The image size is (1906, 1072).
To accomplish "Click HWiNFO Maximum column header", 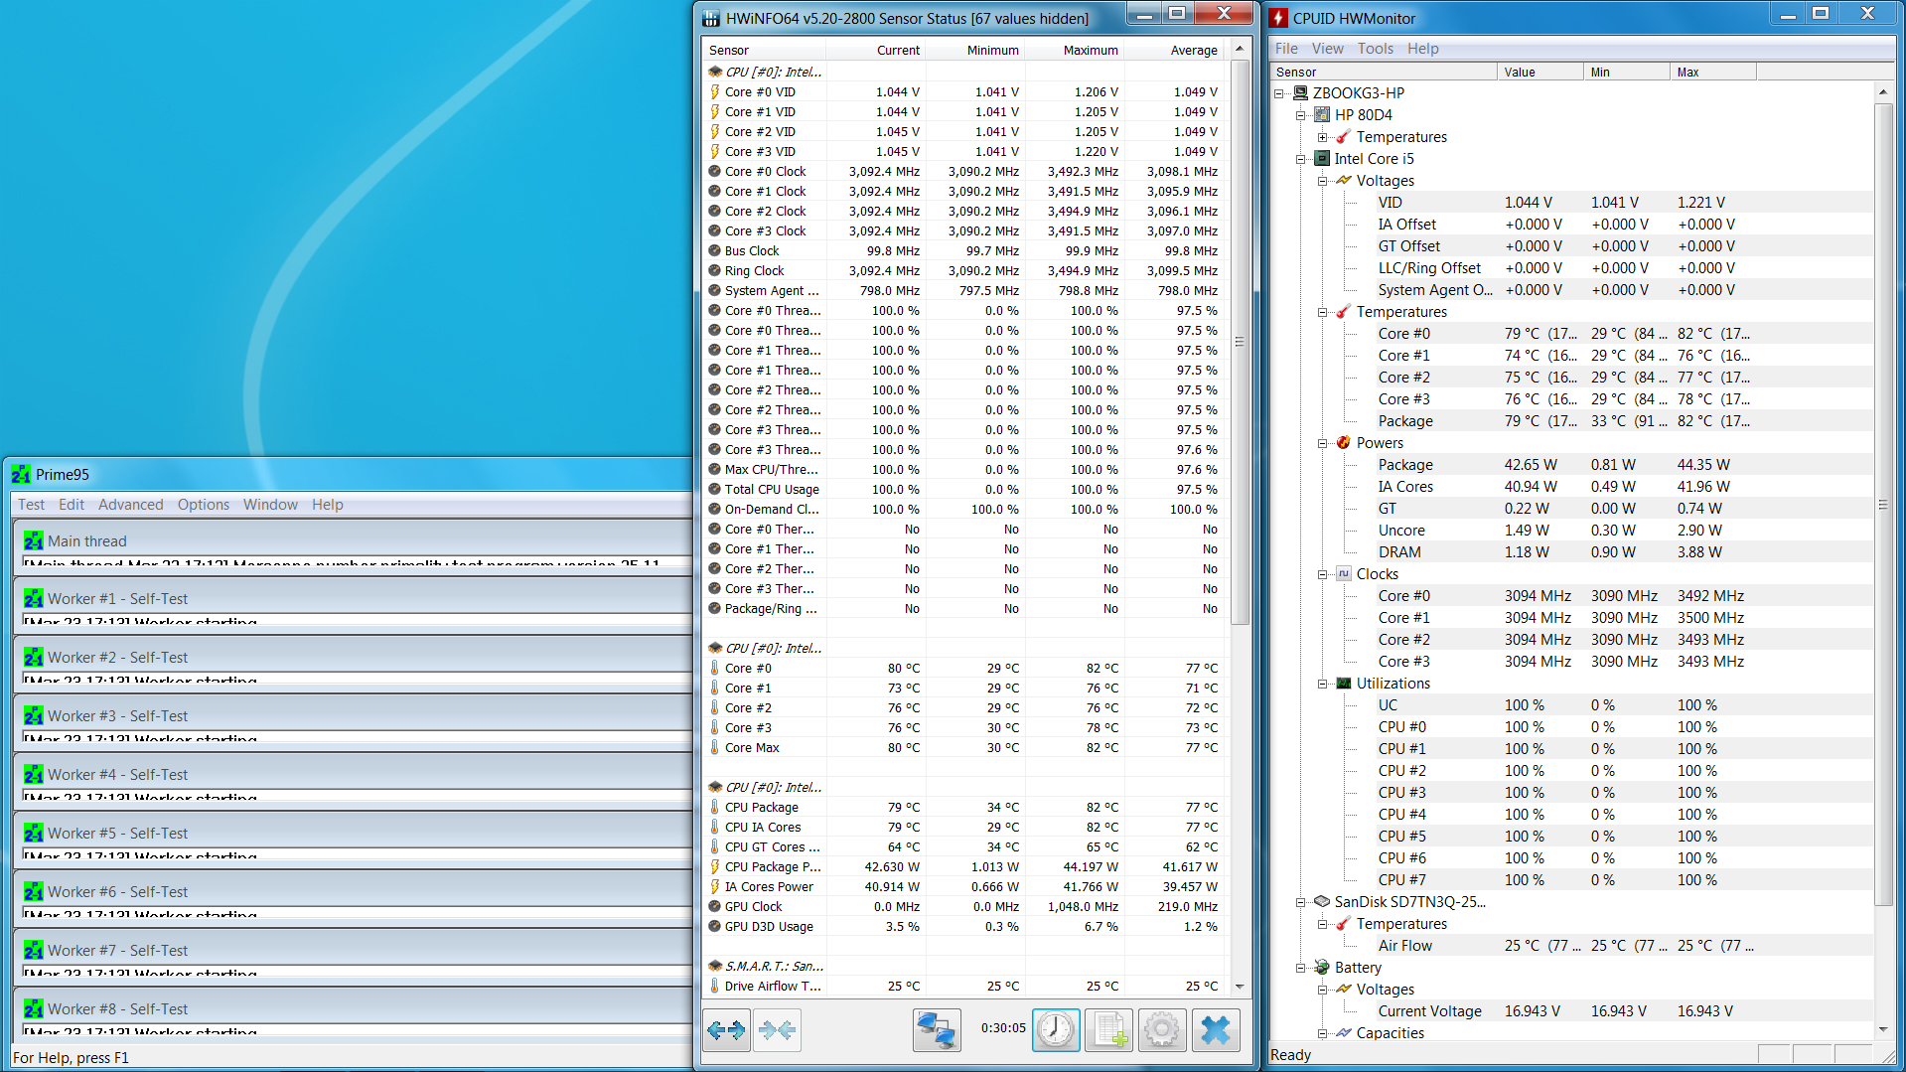I will pyautogui.click(x=1074, y=51).
